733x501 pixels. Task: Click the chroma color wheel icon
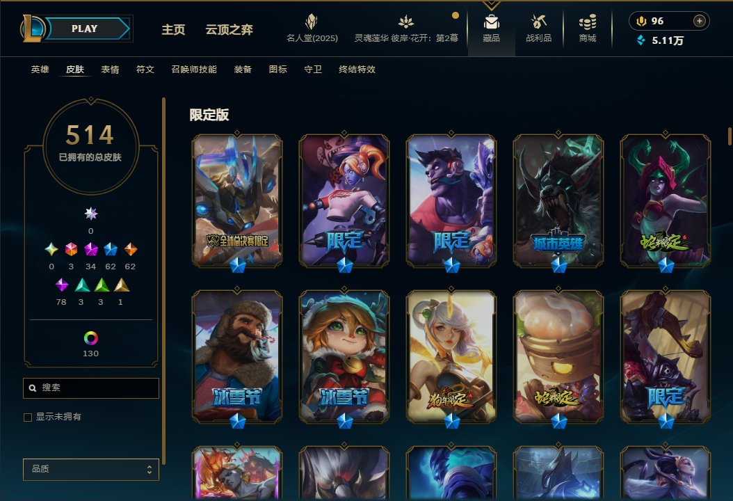coord(90,337)
